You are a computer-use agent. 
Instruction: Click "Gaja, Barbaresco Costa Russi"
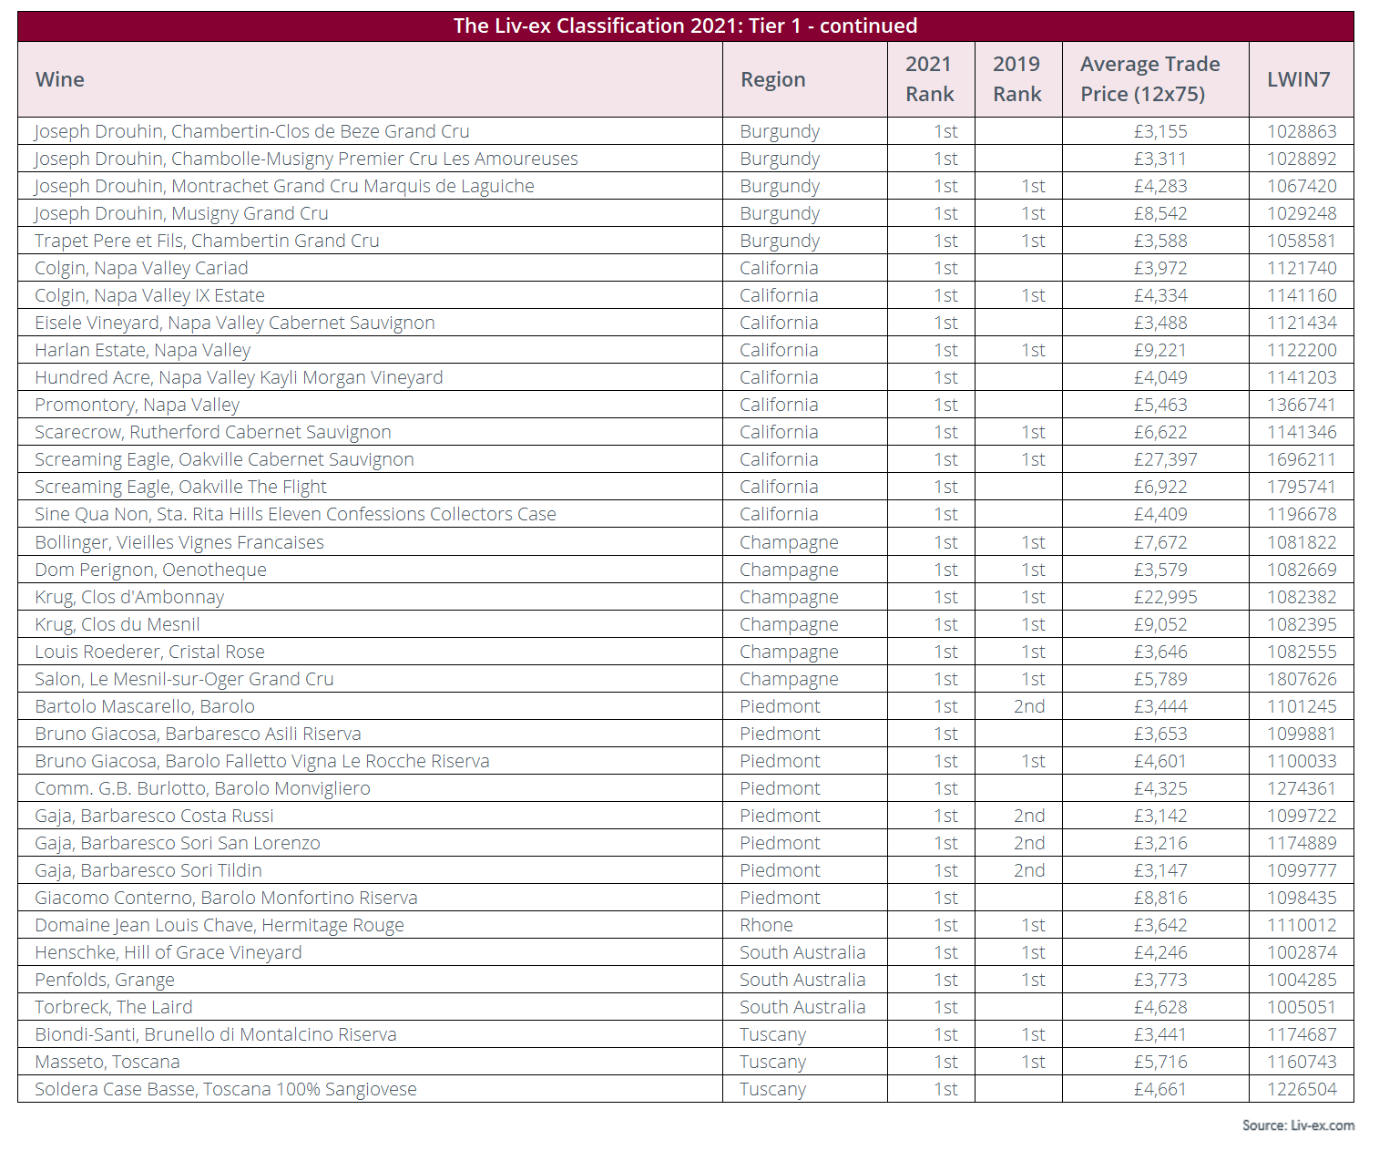tap(154, 816)
